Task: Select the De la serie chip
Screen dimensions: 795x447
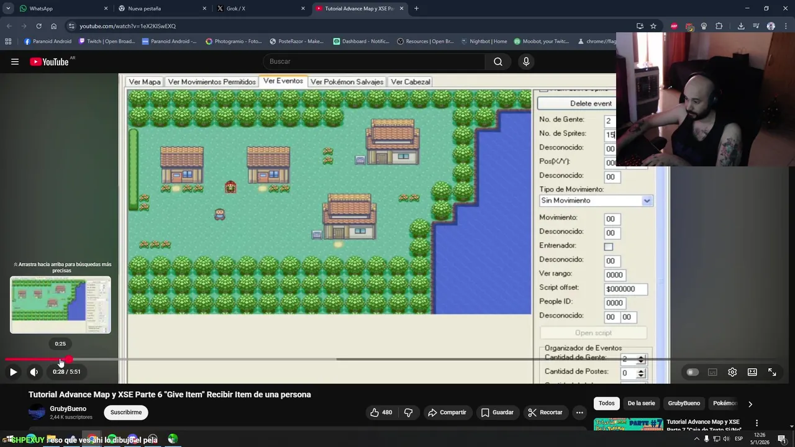Action: pos(641,403)
